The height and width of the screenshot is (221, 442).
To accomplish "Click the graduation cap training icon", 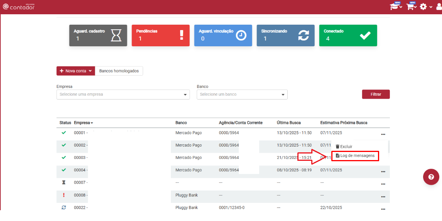I will (x=395, y=7).
